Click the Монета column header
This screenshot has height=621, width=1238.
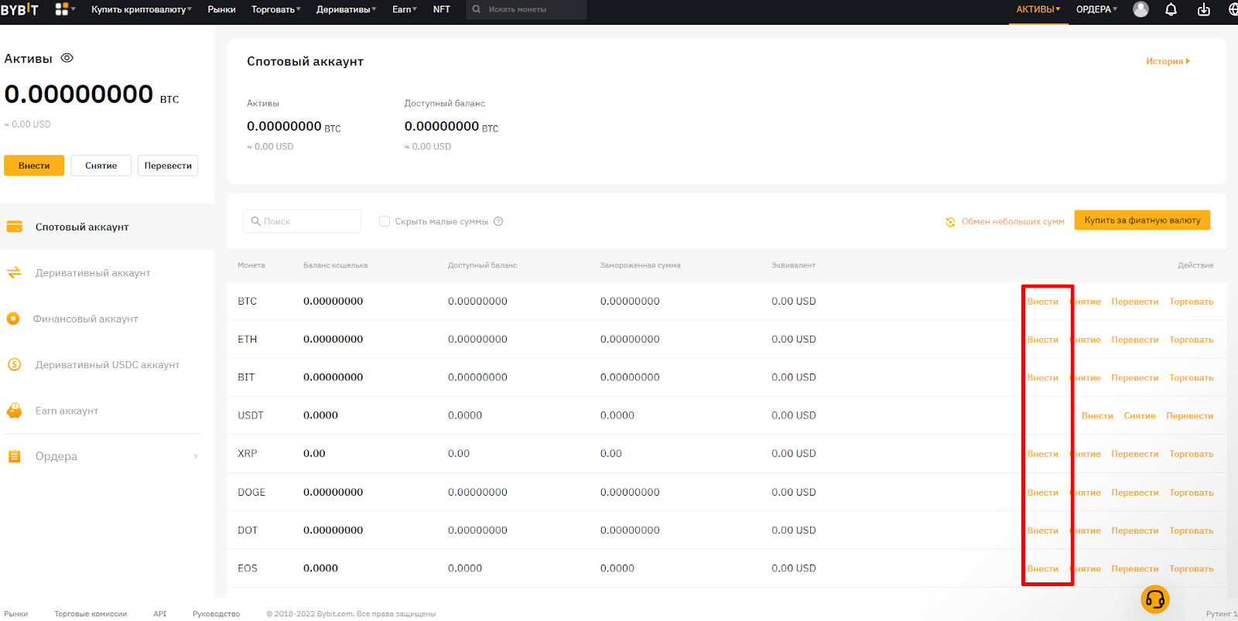[x=251, y=265]
